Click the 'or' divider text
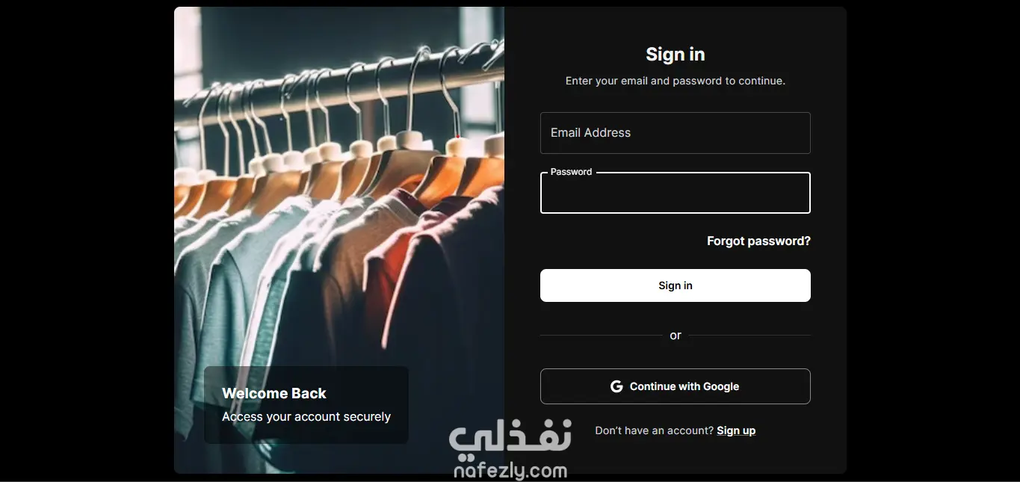Screen dimensions: 1020x482 676,336
